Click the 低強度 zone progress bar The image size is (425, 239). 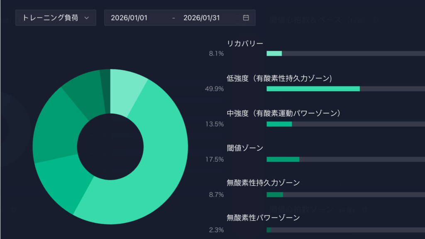coord(345,89)
